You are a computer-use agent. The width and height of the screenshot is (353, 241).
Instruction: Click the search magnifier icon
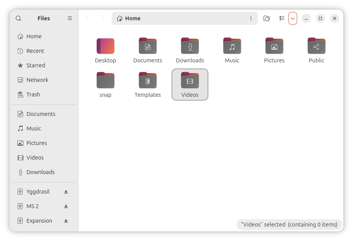pyautogui.click(x=18, y=18)
